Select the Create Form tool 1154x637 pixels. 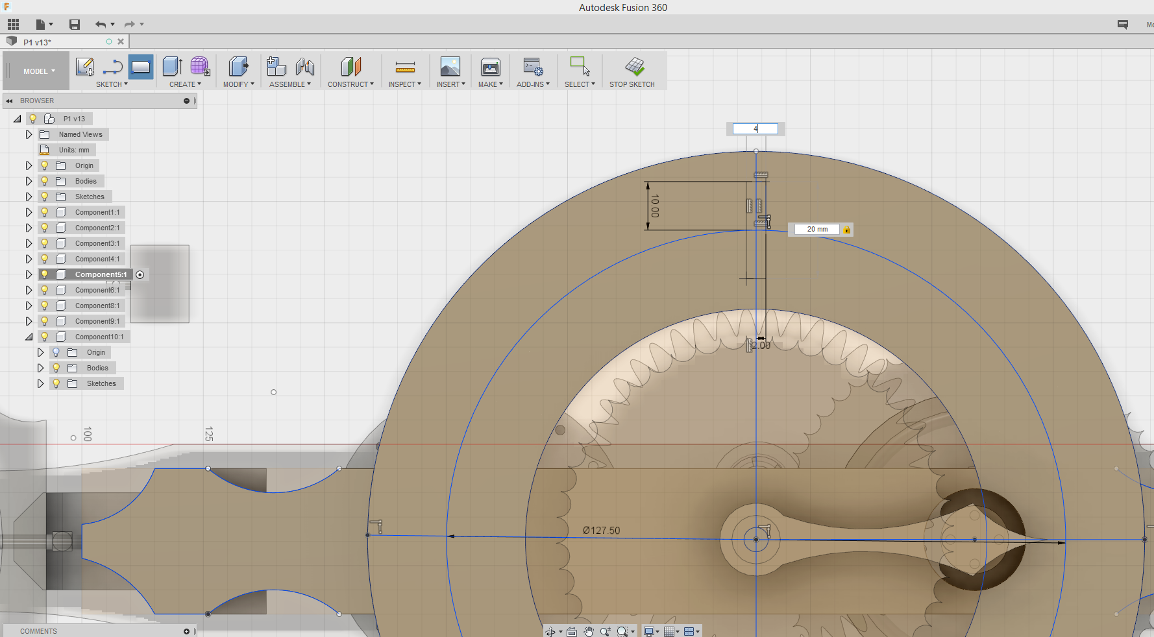click(200, 66)
